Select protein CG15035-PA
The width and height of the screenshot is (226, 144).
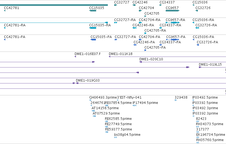101,37
